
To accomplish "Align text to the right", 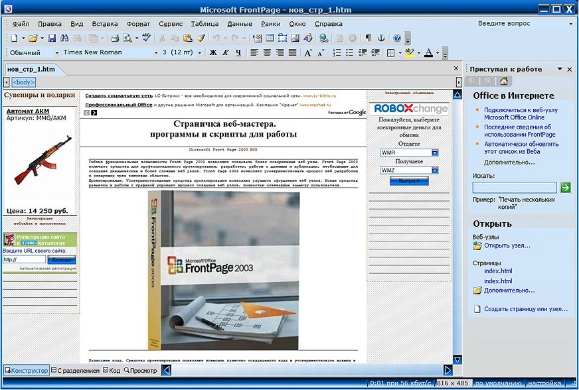I will tap(280, 53).
